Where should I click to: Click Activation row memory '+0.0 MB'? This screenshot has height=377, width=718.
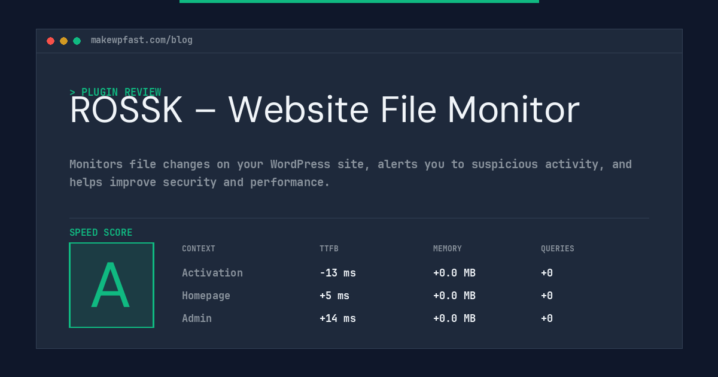(x=454, y=273)
